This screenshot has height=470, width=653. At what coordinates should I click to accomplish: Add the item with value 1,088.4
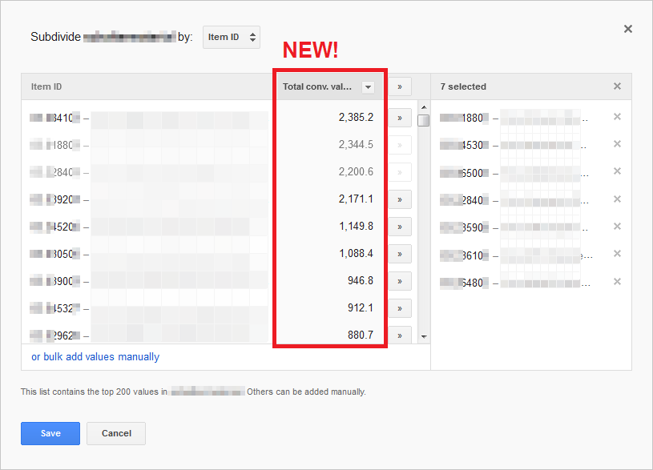399,254
